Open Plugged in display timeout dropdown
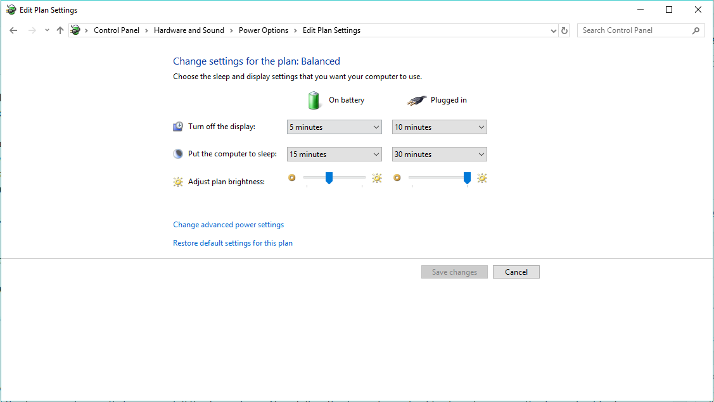 [439, 127]
